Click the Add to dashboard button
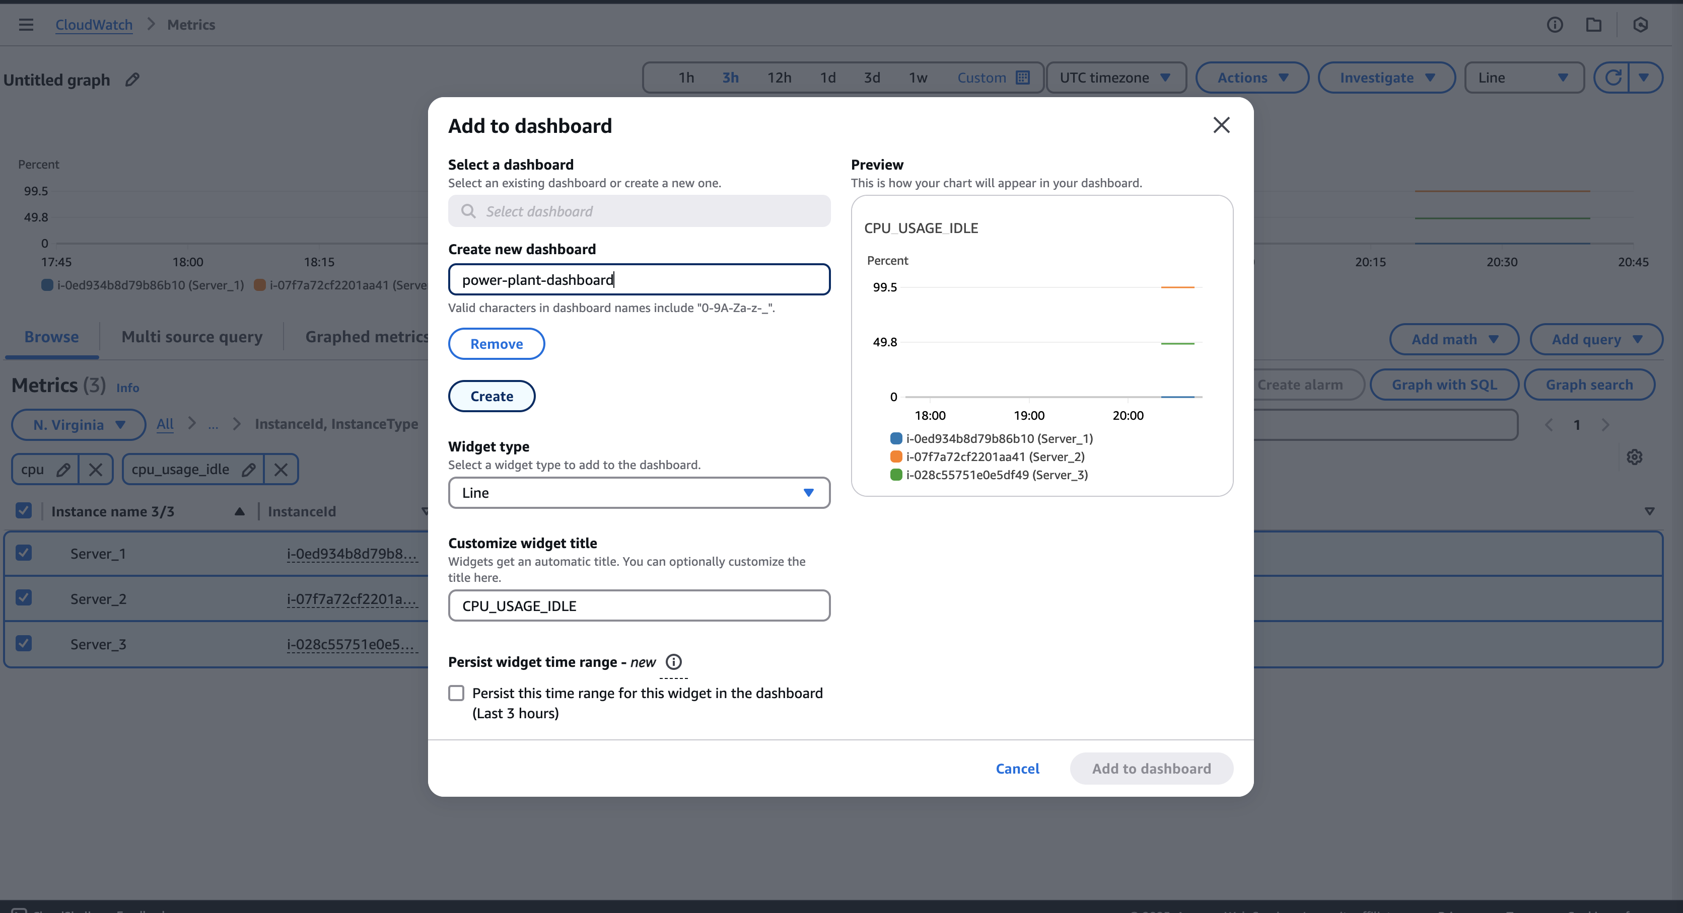 [x=1151, y=768]
